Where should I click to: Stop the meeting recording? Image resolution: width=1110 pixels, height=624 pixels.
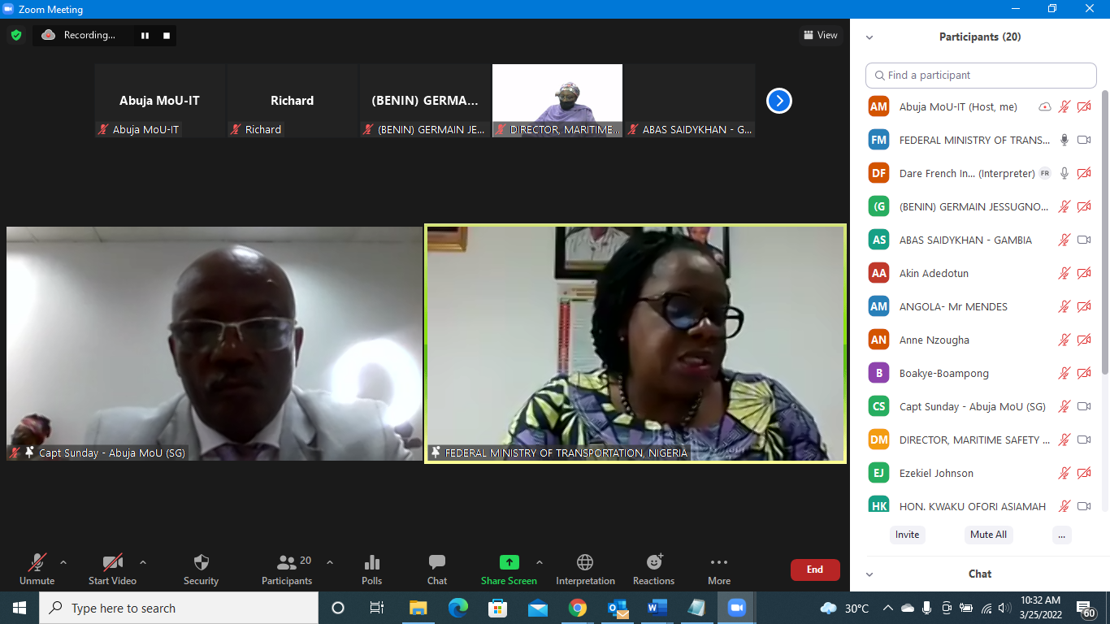tap(167, 36)
